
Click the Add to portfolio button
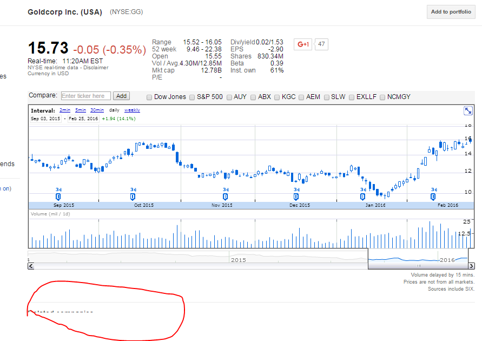tap(451, 12)
